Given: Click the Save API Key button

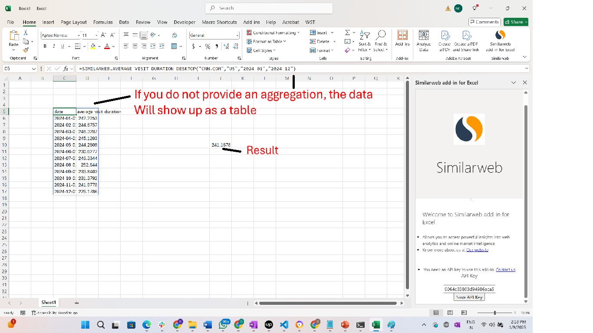Looking at the screenshot, I should coord(469,297).
